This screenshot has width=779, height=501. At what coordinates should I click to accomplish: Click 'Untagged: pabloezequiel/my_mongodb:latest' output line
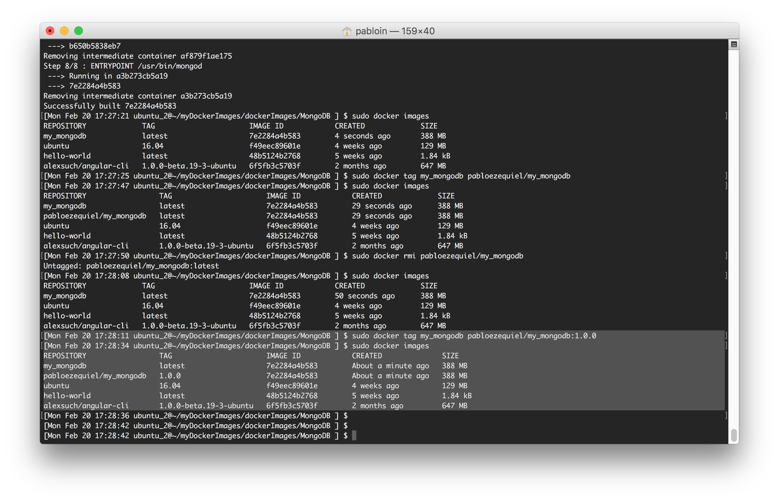pos(131,266)
